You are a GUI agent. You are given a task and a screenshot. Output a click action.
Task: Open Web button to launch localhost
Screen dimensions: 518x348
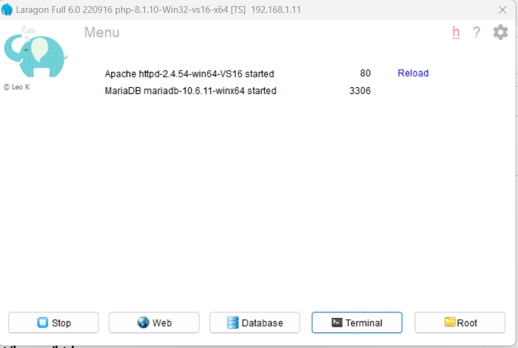154,323
